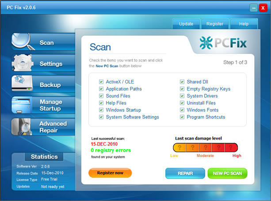Click the Low damage level label

click(174, 156)
